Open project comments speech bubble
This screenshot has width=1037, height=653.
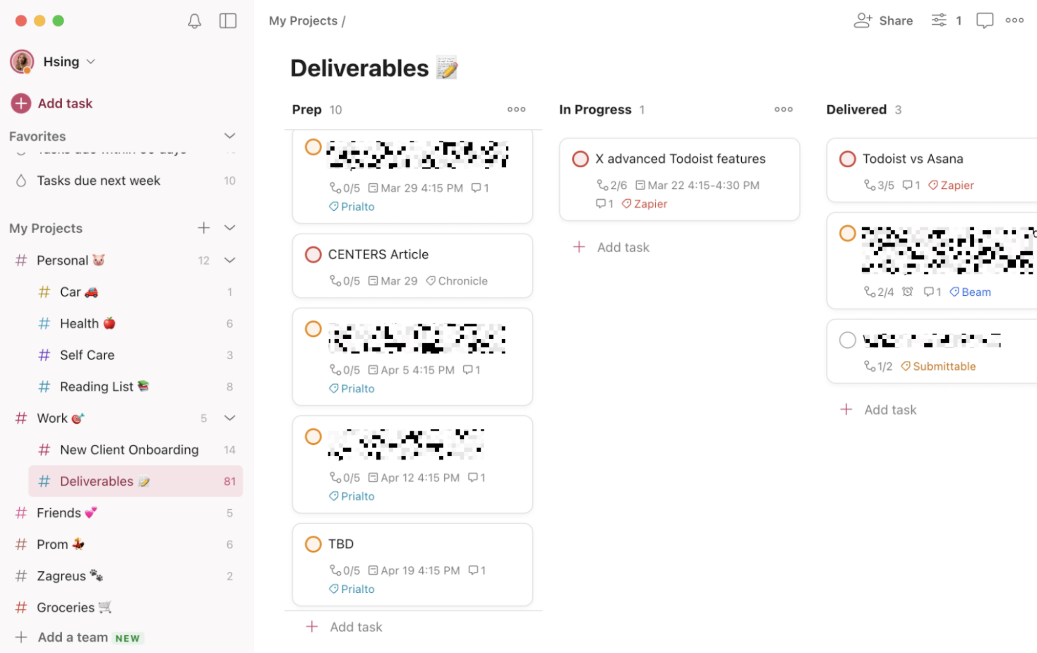tap(984, 21)
